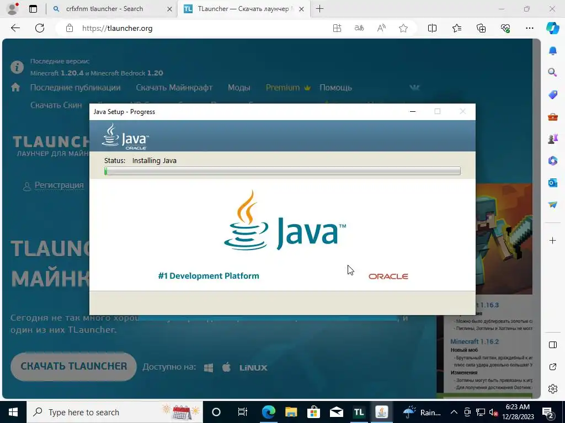This screenshot has width=565, height=423.
Task: Open Microsoft 365 icon in sidebar
Action: coord(553,160)
